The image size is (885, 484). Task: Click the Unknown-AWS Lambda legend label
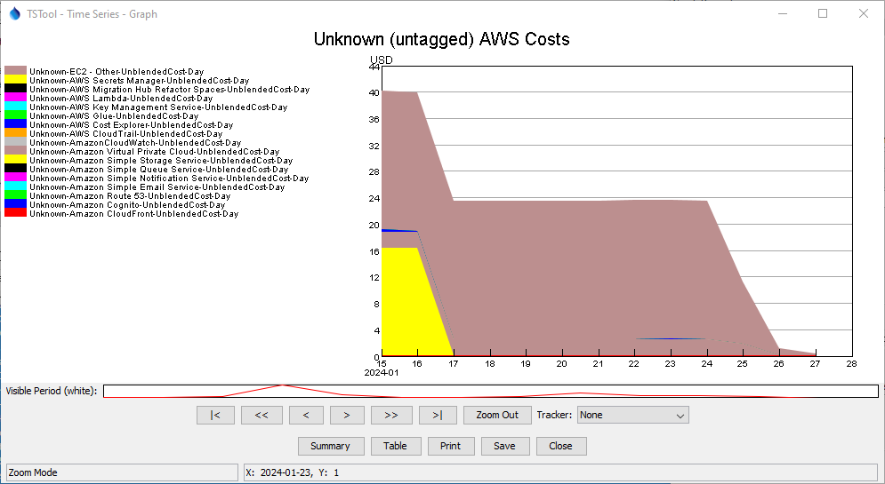(x=121, y=98)
